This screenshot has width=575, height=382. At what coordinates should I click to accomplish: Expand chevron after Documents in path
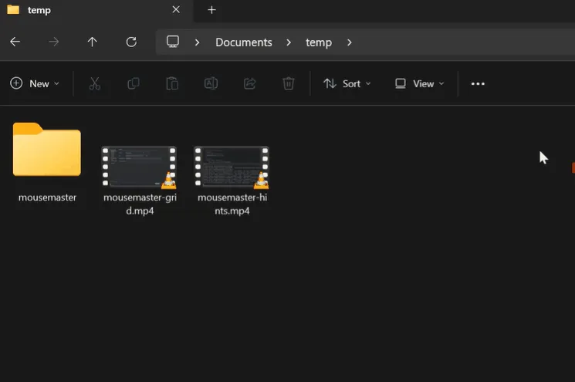coord(289,42)
